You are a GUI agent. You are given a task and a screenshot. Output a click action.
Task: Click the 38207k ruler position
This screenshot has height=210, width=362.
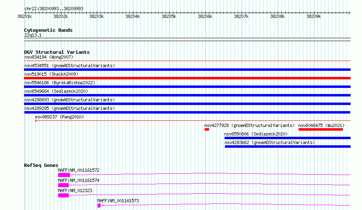[241, 16]
